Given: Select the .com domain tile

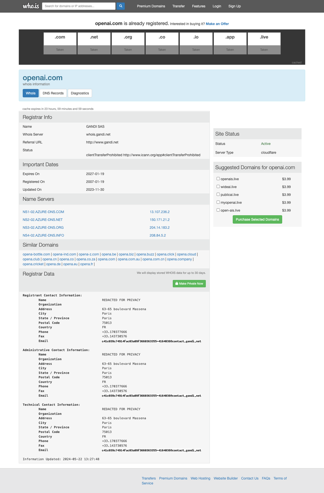Looking at the screenshot, I should point(60,43).
